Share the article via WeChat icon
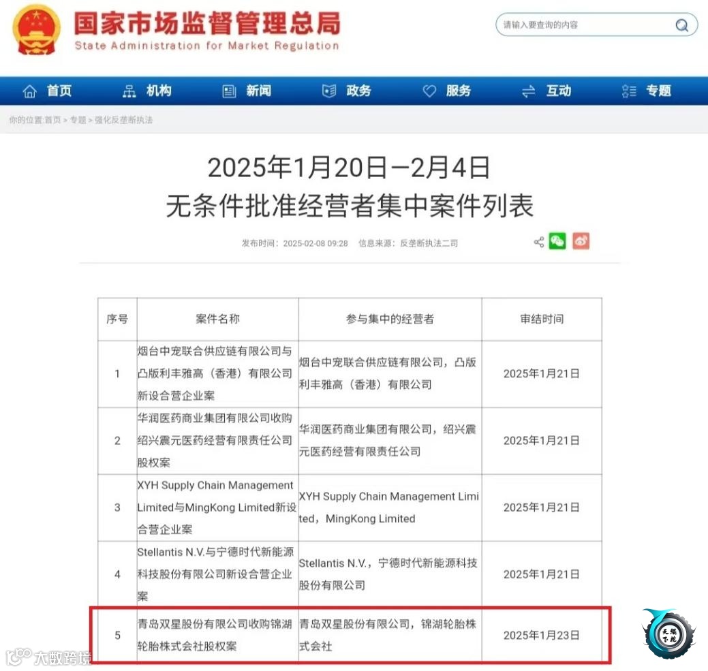This screenshot has height=671, width=708. tap(557, 241)
